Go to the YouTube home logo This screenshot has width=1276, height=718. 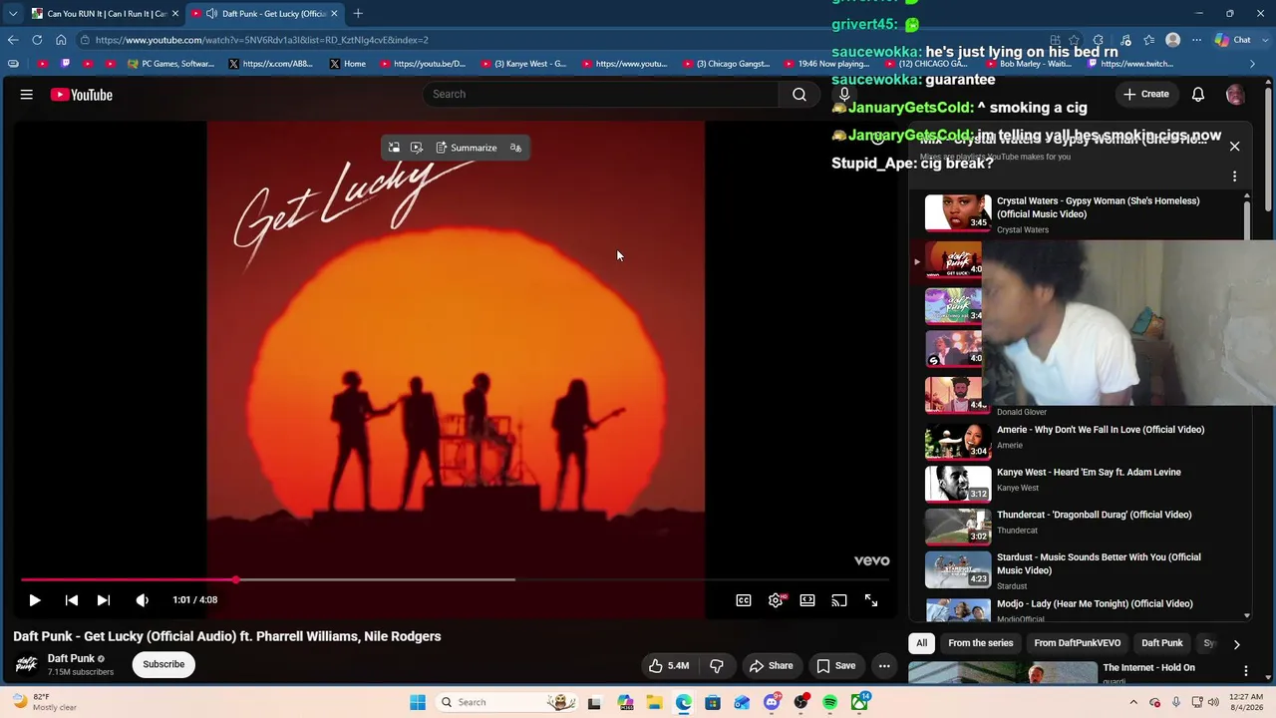tap(81, 95)
